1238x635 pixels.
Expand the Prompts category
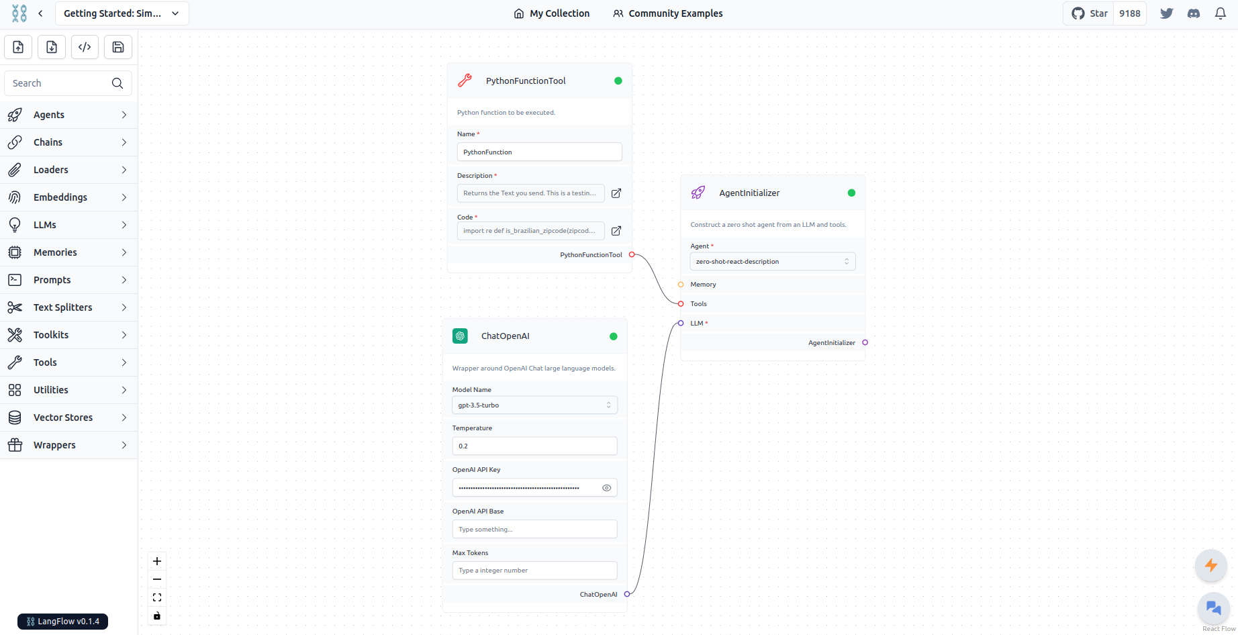[x=68, y=280]
